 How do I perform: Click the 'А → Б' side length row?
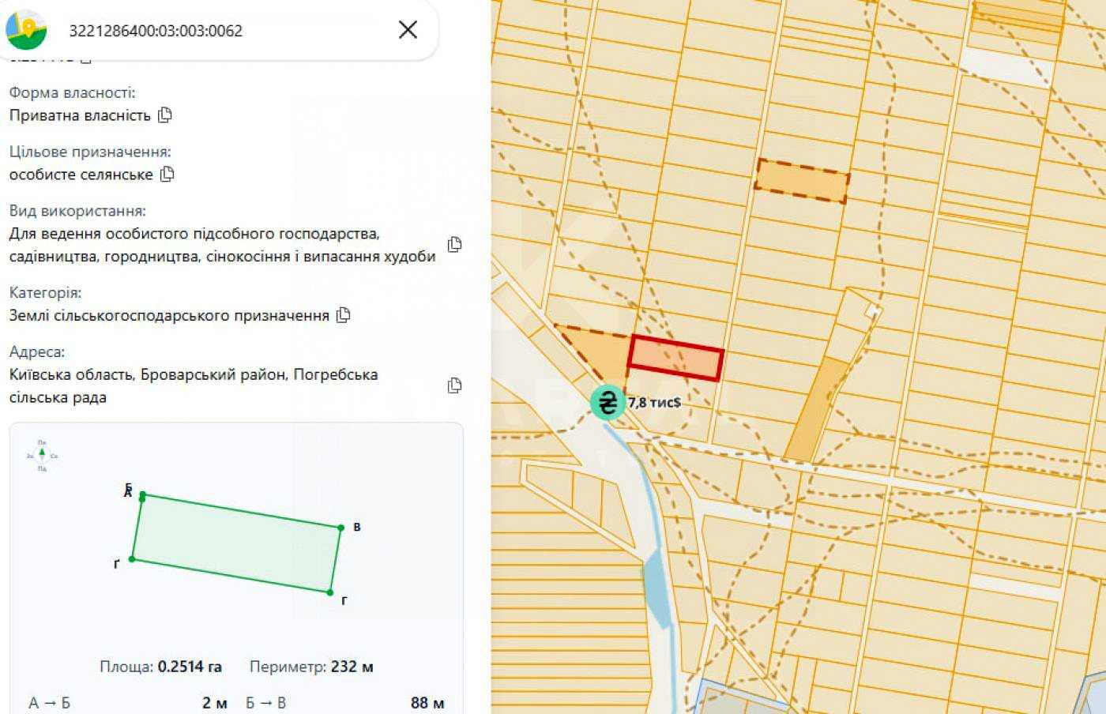click(128, 703)
